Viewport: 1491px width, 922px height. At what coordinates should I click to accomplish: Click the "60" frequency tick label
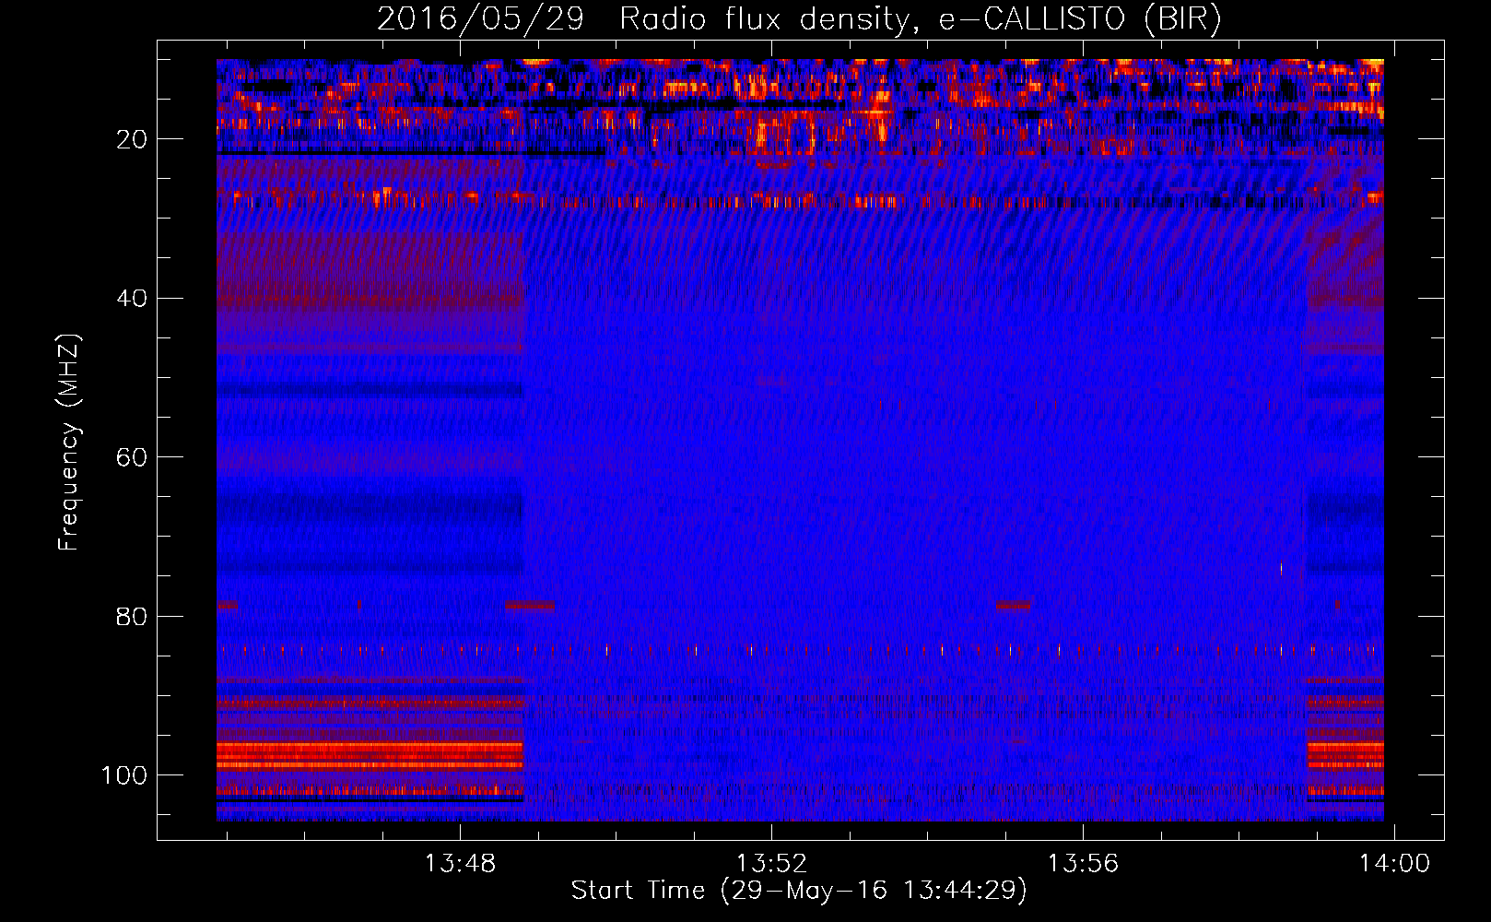(133, 457)
